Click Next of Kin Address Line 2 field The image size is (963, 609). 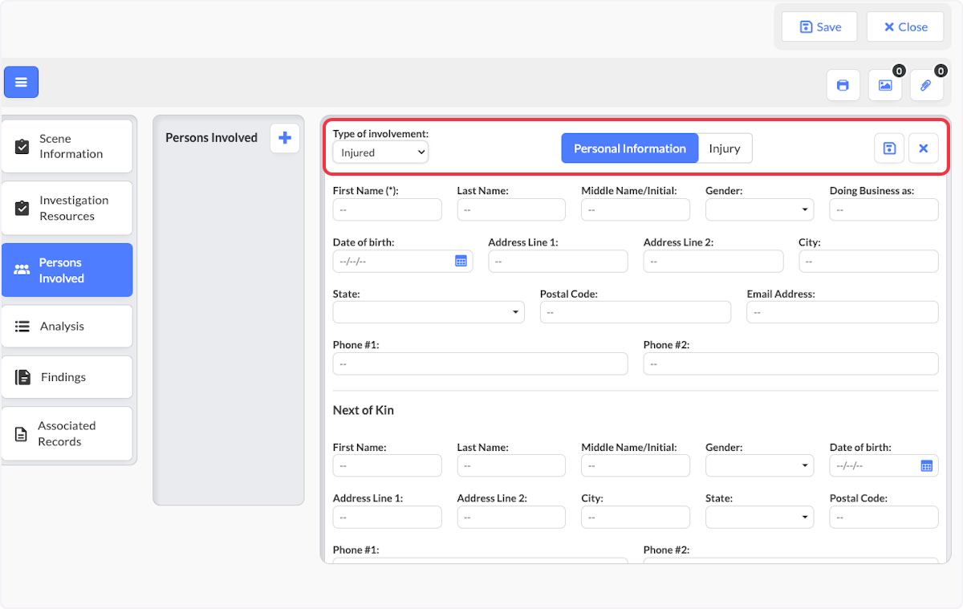511,517
